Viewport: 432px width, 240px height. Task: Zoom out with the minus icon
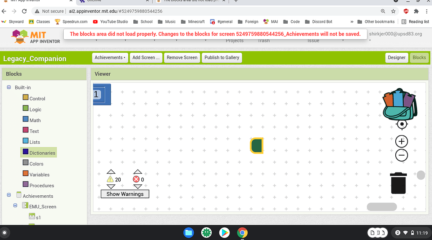coord(402,155)
